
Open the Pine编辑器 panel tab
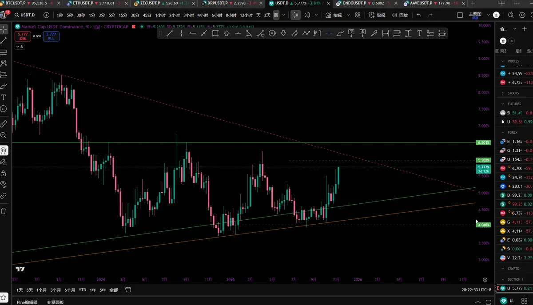(x=27, y=302)
